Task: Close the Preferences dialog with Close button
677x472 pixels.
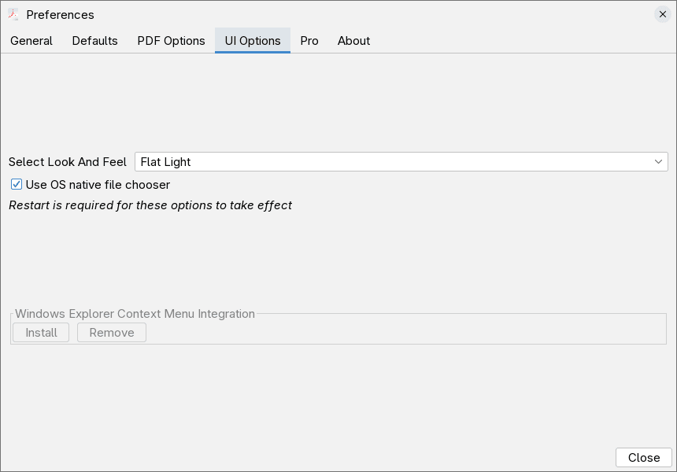Action: (x=643, y=457)
